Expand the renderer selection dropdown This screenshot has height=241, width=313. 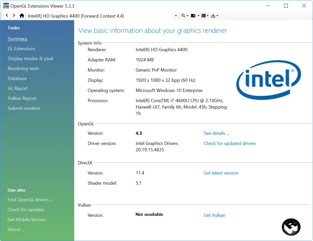tap(176, 16)
